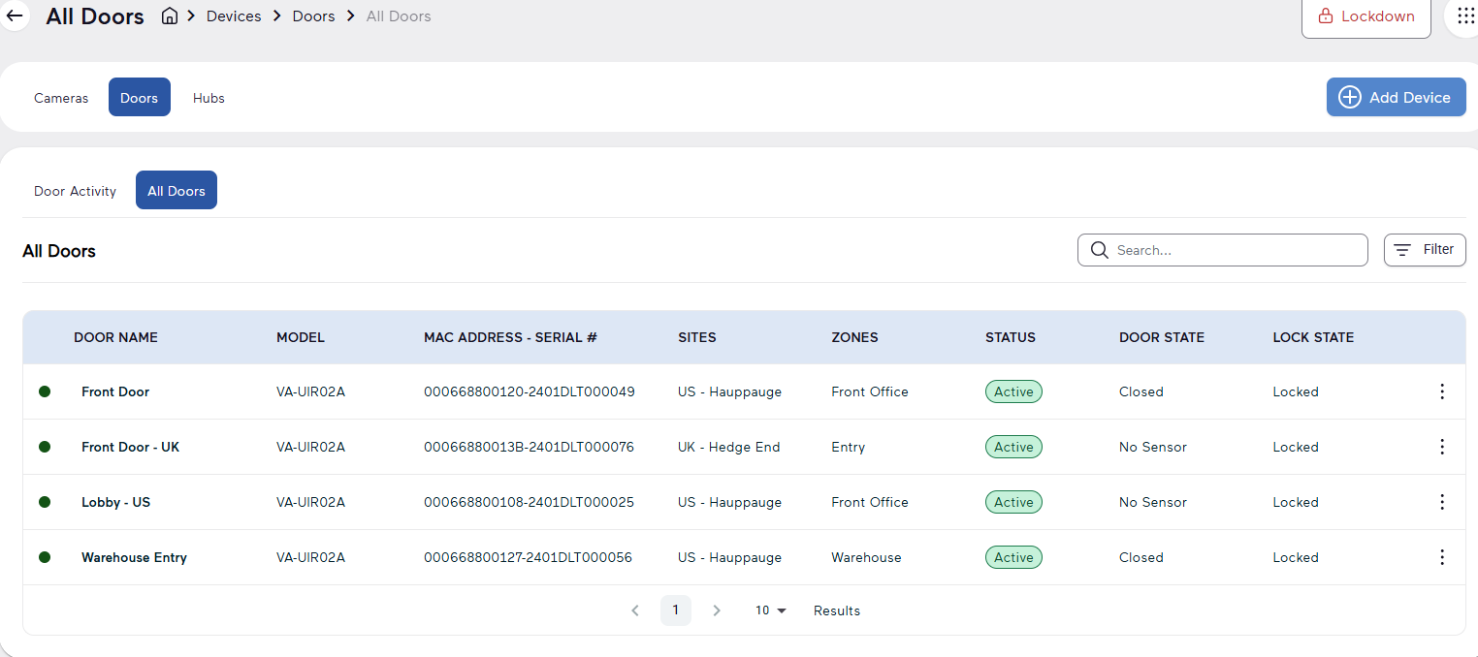Go to home via house icon
The image size is (1478, 657).
point(170,16)
